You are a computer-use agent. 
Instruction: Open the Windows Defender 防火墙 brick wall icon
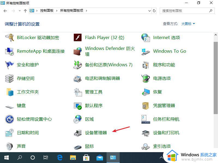78,51
